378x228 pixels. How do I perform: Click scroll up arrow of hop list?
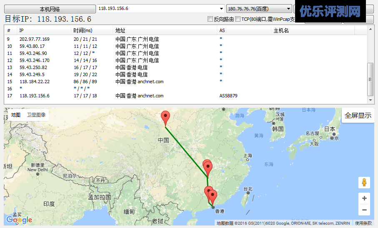coord(370,29)
